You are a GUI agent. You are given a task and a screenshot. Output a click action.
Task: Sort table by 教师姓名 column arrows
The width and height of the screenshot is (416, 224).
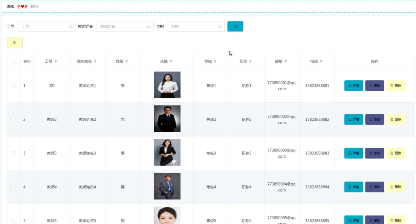(95, 61)
